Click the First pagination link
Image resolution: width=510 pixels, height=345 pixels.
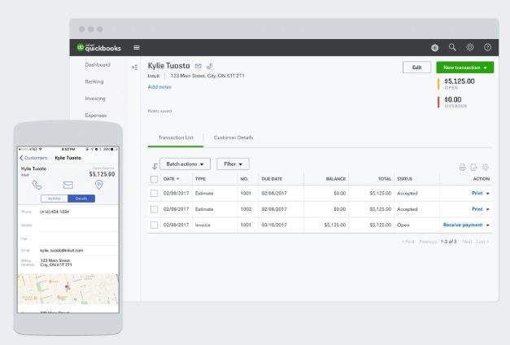click(408, 242)
